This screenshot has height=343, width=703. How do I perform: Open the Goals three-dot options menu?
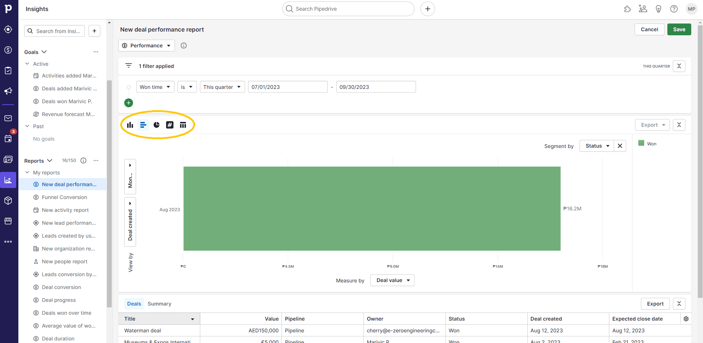point(96,52)
